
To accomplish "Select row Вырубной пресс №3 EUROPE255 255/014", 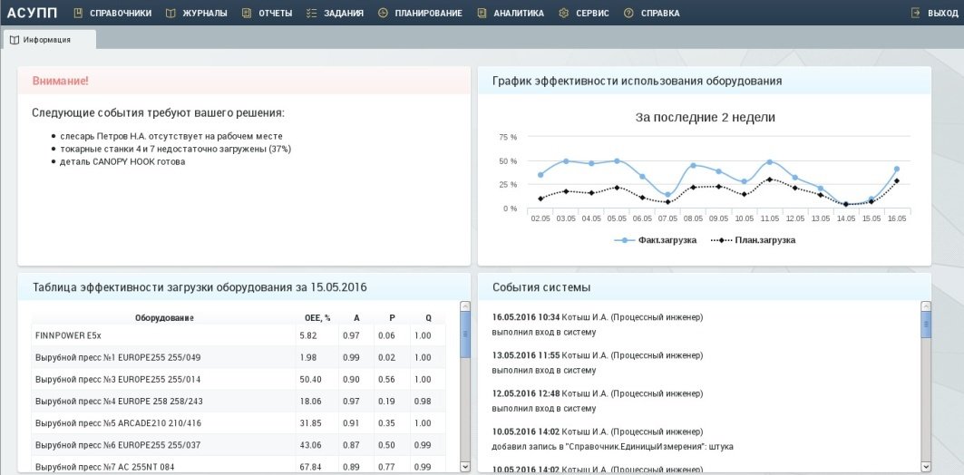I will coord(239,380).
